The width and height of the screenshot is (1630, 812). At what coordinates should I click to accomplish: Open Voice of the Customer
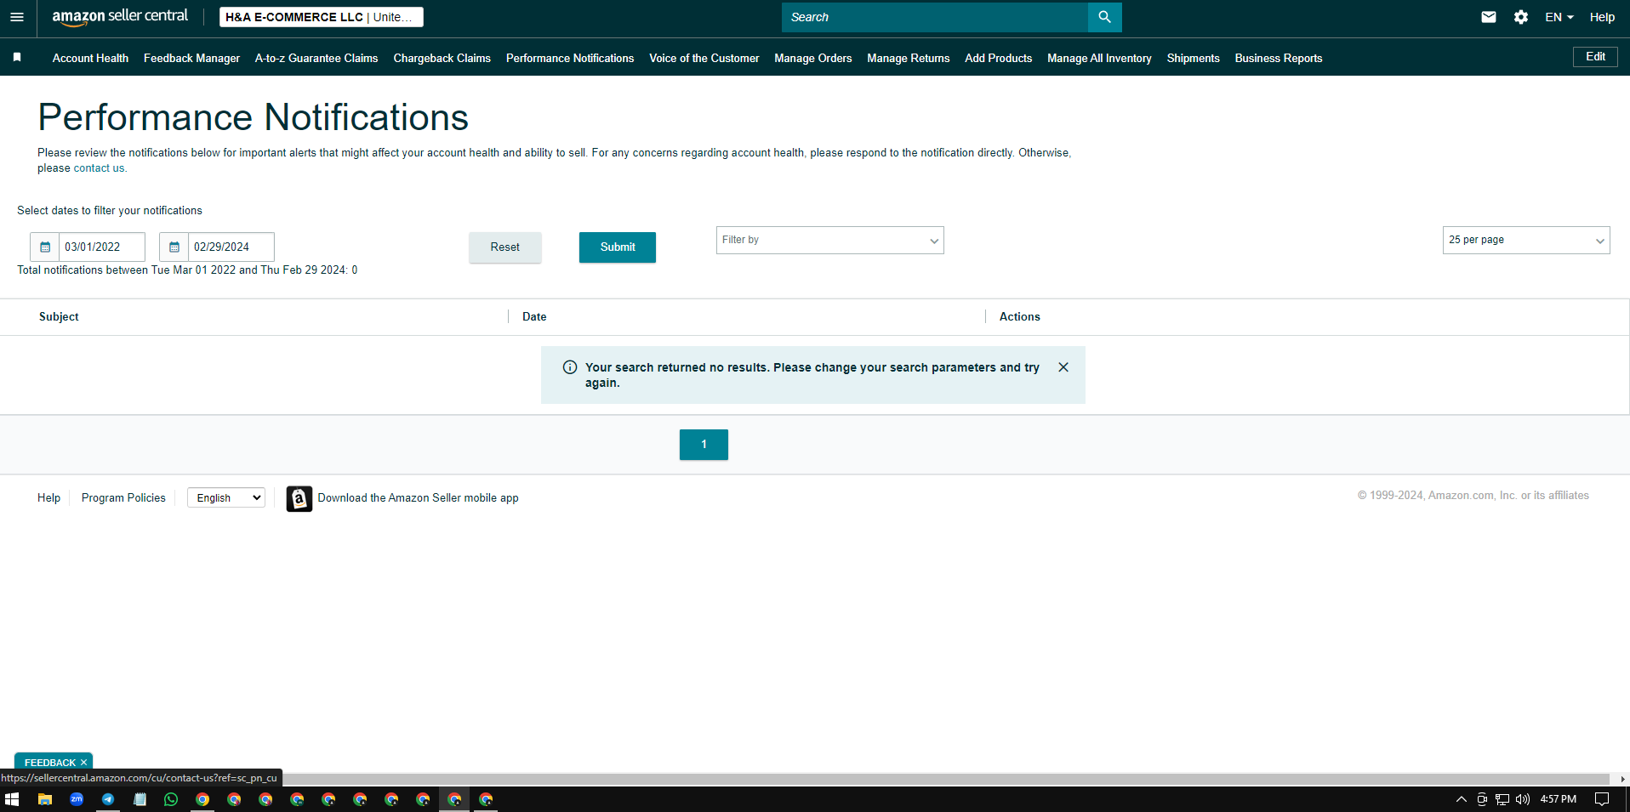coord(704,58)
